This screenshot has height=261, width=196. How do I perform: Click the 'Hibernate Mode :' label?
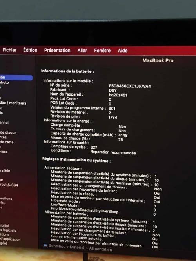[x=65, y=201]
